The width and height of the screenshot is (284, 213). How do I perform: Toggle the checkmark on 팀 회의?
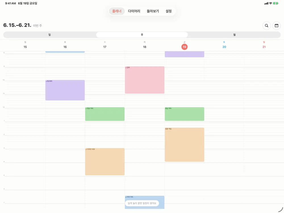[47, 81]
